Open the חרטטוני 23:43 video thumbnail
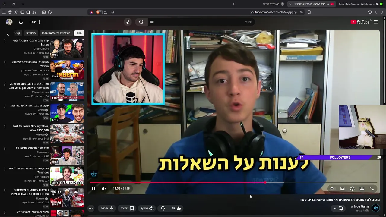Image resolution: width=386 pixels, height=217 pixels. 67,69
